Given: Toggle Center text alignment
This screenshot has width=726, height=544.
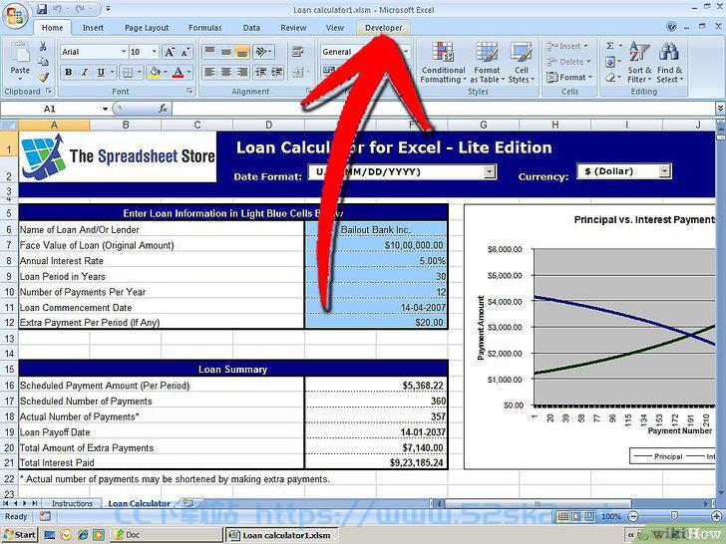Looking at the screenshot, I should 226,72.
